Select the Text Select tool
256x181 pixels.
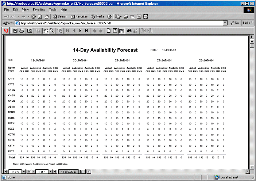(x=60, y=31)
